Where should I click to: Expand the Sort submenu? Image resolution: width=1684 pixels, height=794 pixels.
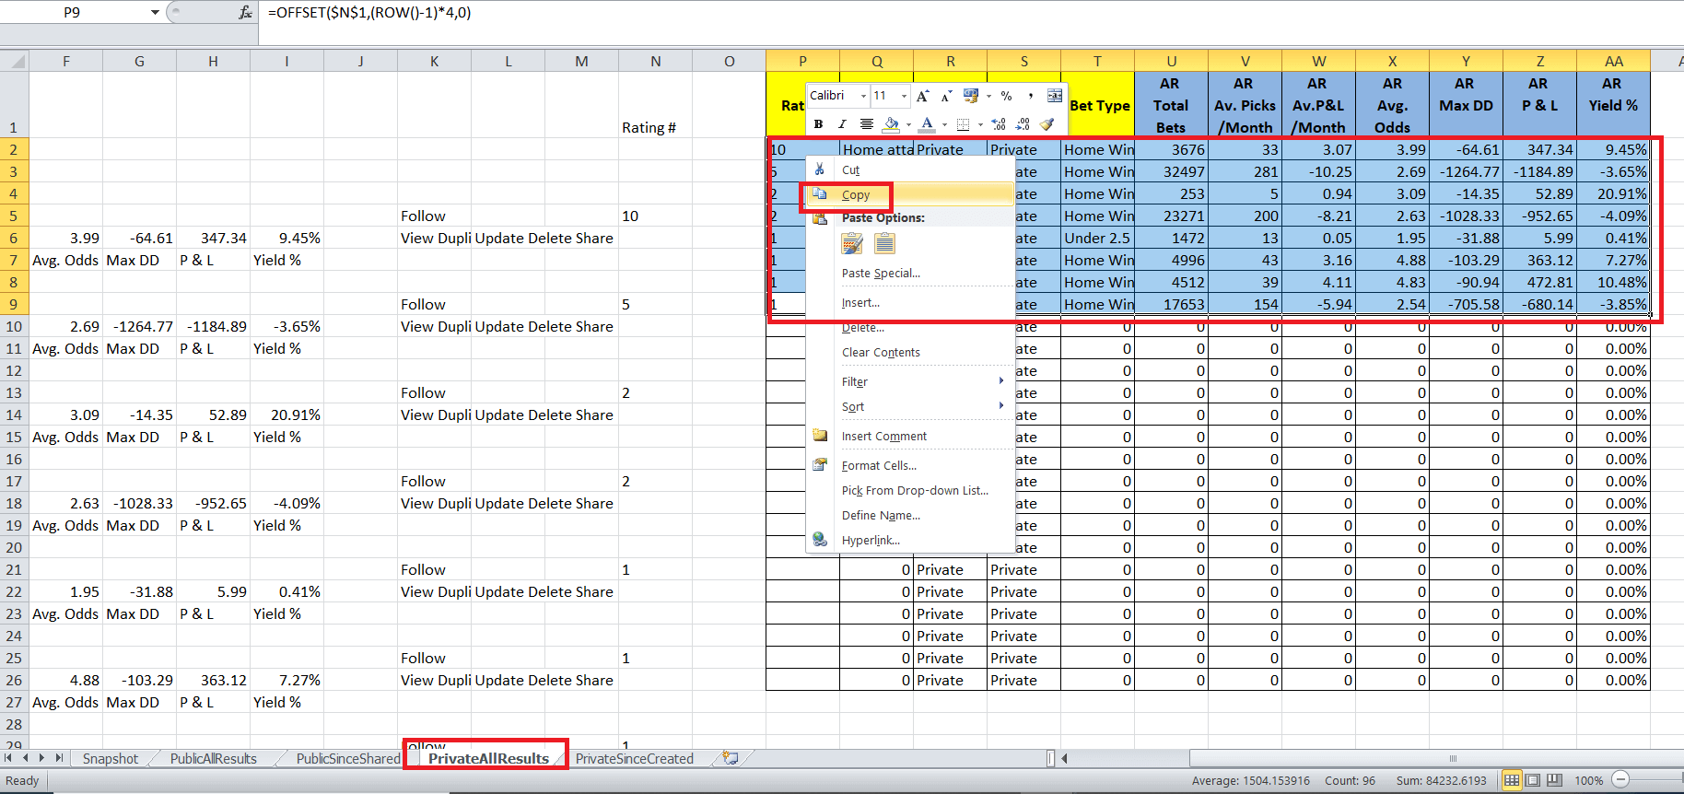(x=910, y=406)
